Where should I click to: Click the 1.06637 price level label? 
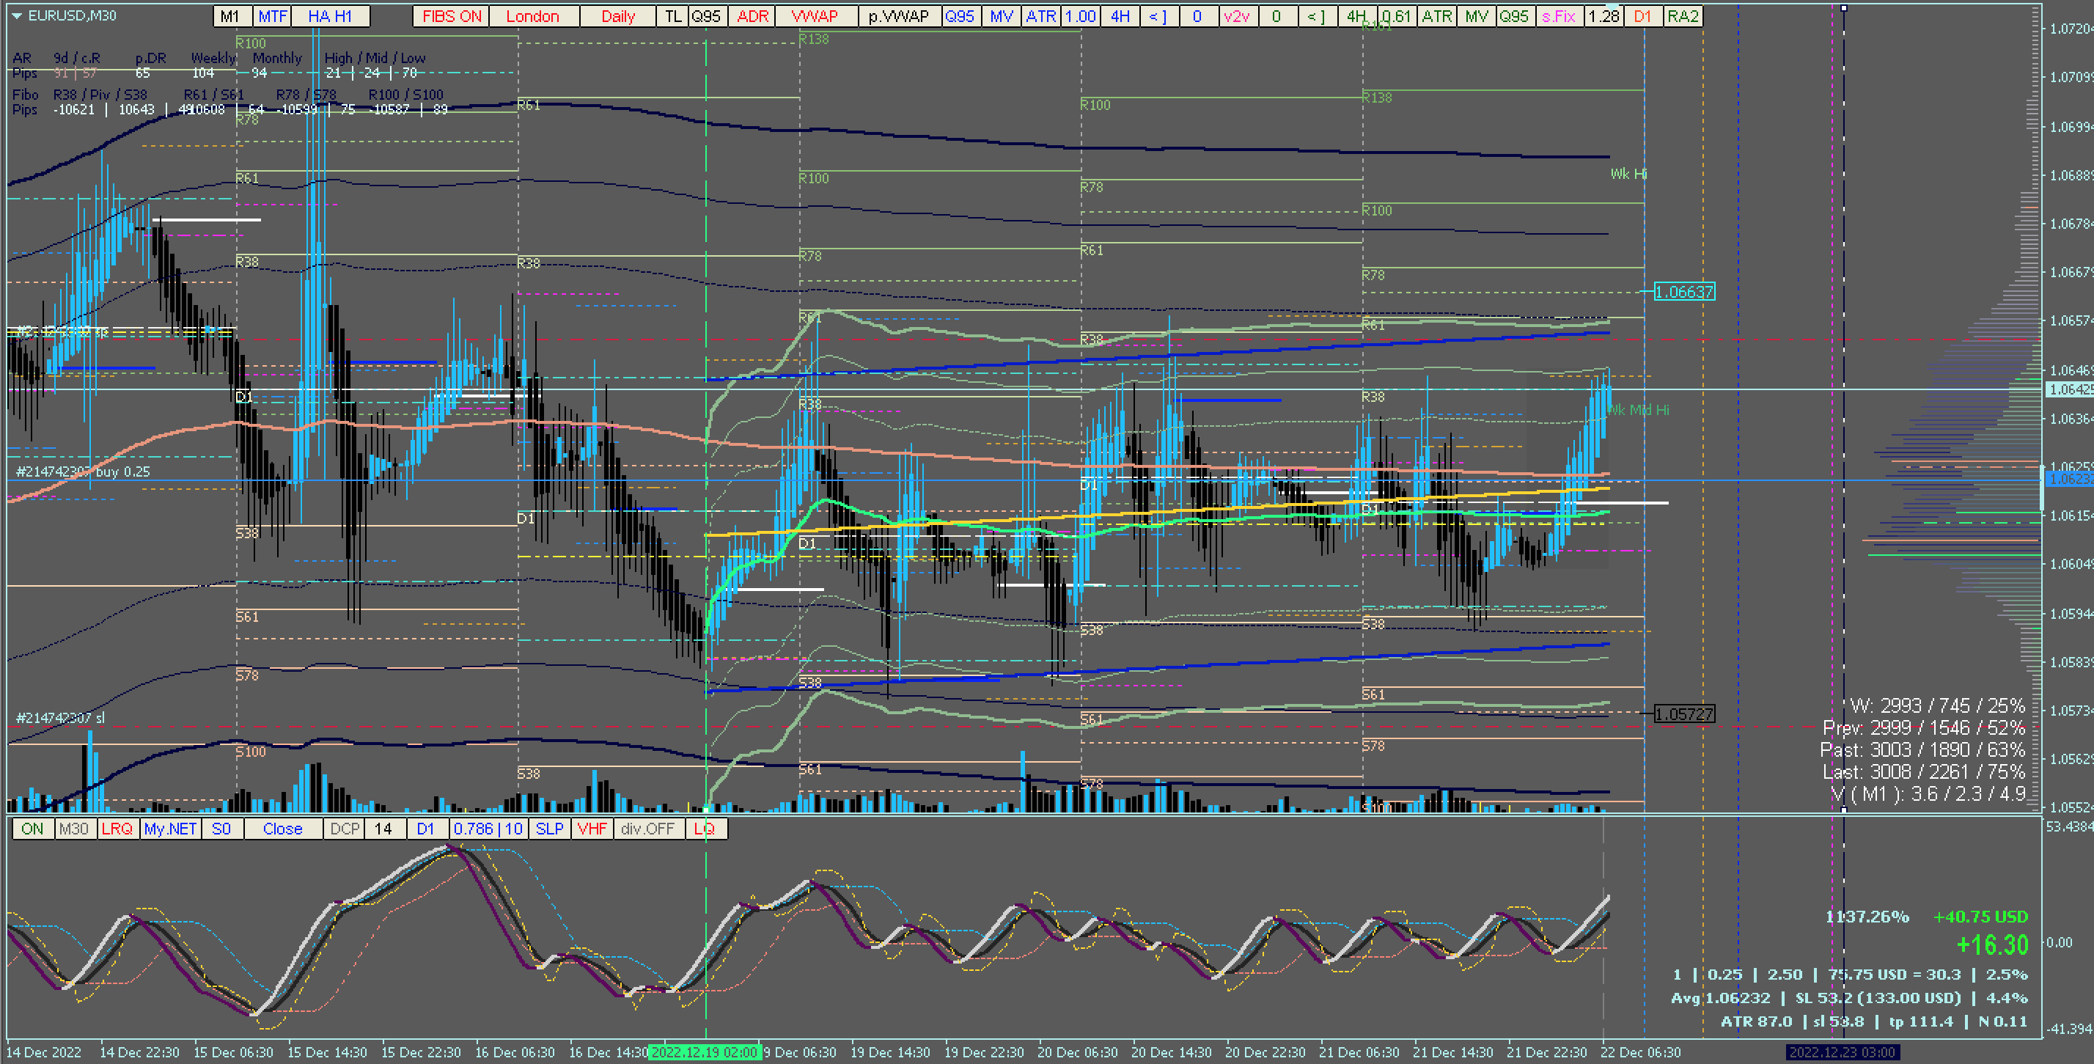coord(1684,291)
